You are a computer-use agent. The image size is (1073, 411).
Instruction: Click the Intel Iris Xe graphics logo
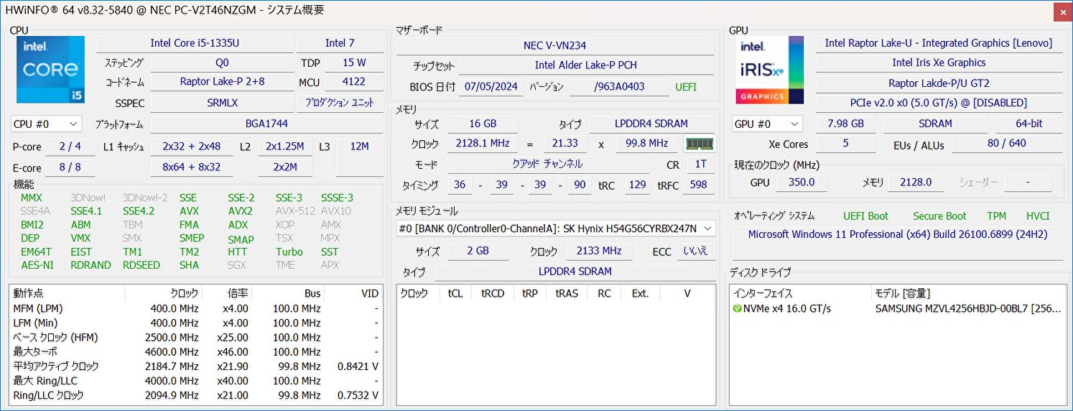click(769, 70)
